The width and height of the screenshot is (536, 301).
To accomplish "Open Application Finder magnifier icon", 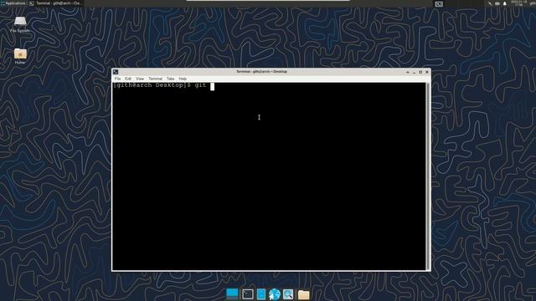I will coord(288,294).
